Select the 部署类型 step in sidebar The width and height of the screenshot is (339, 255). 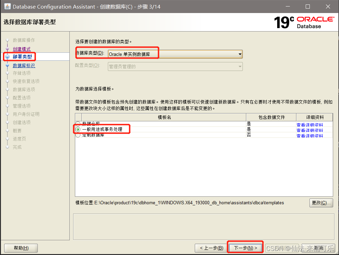coord(22,57)
